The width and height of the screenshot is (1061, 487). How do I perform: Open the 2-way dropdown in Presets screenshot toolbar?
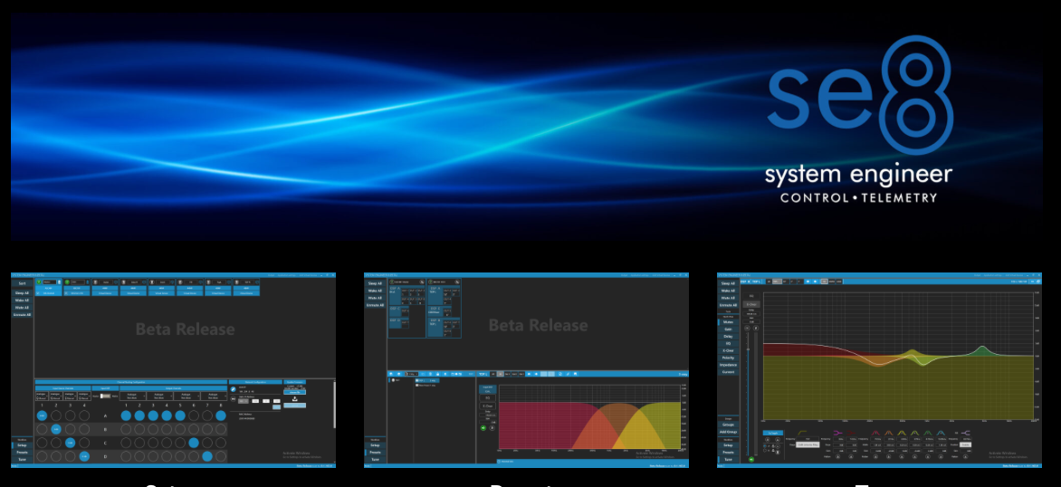411,374
